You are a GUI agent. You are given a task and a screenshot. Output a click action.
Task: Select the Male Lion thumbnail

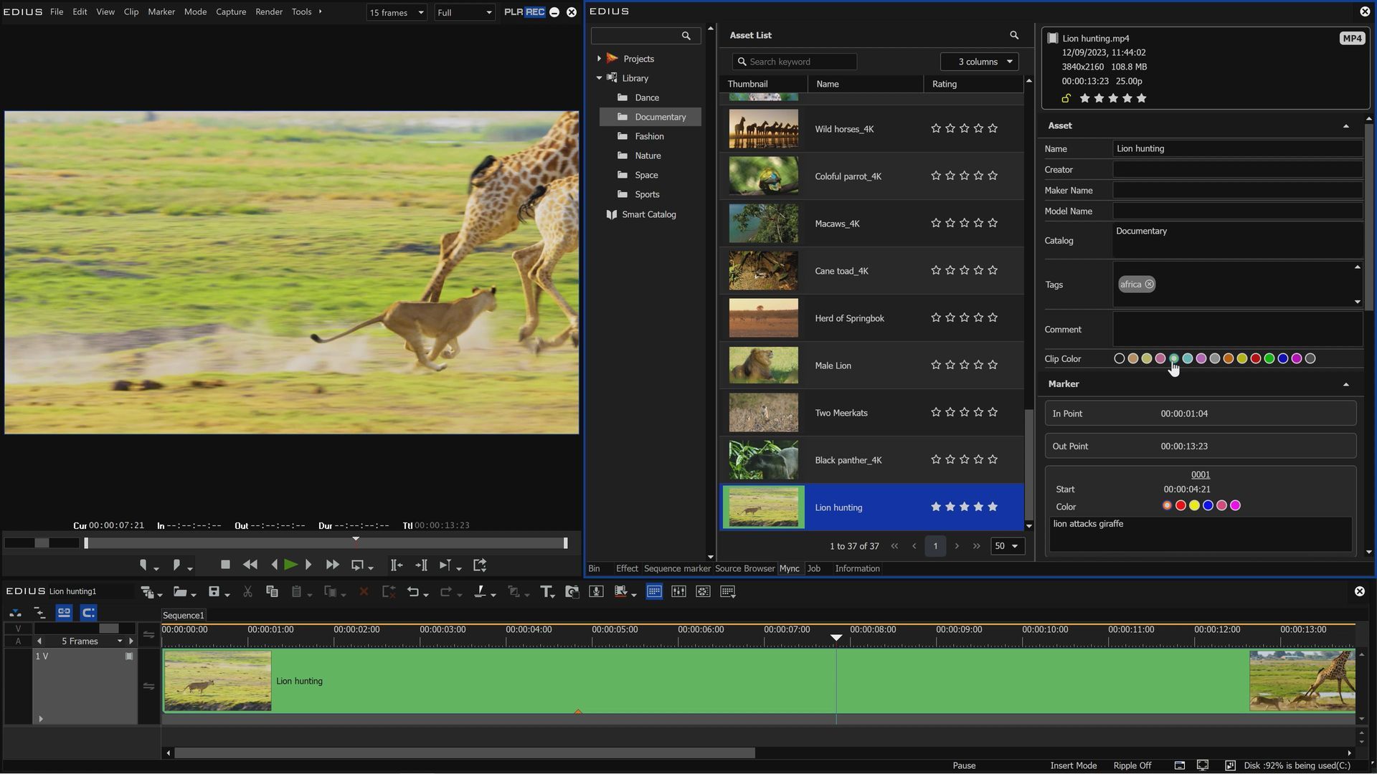(763, 365)
